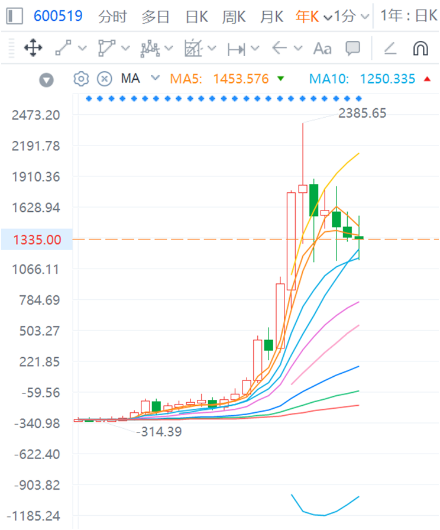Screen dimensions: 440x530
Task: Click the MA10: 1250.335 value label
Action: tap(363, 79)
